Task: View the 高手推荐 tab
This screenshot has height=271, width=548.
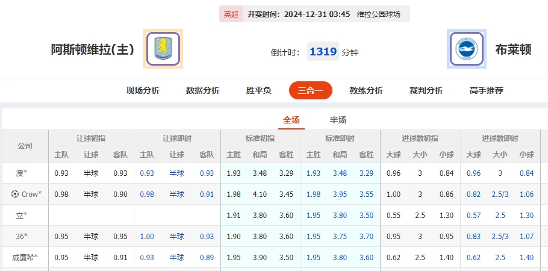Action: pos(487,90)
